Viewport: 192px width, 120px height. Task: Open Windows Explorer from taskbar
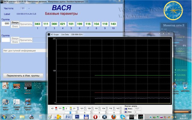tap(22, 117)
